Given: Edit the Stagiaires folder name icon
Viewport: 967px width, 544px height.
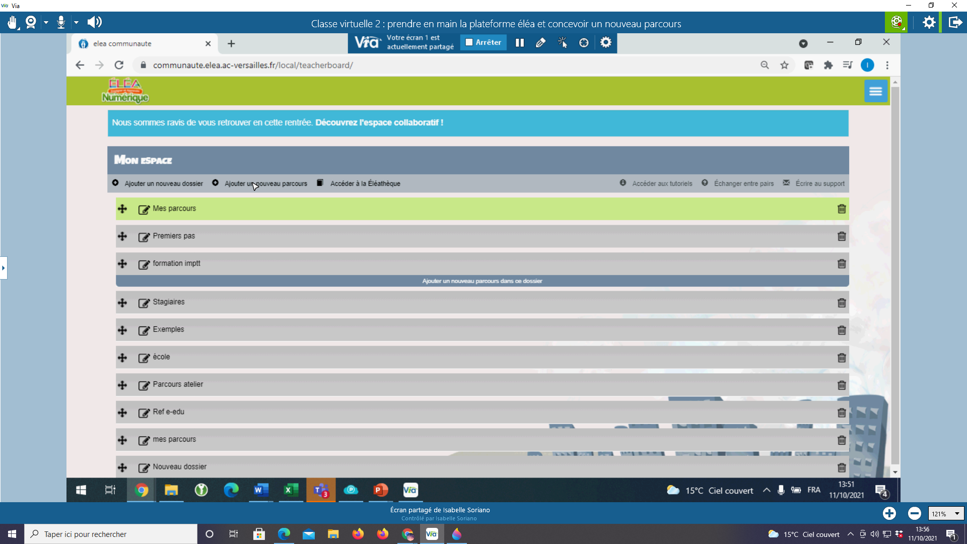Looking at the screenshot, I should point(144,303).
